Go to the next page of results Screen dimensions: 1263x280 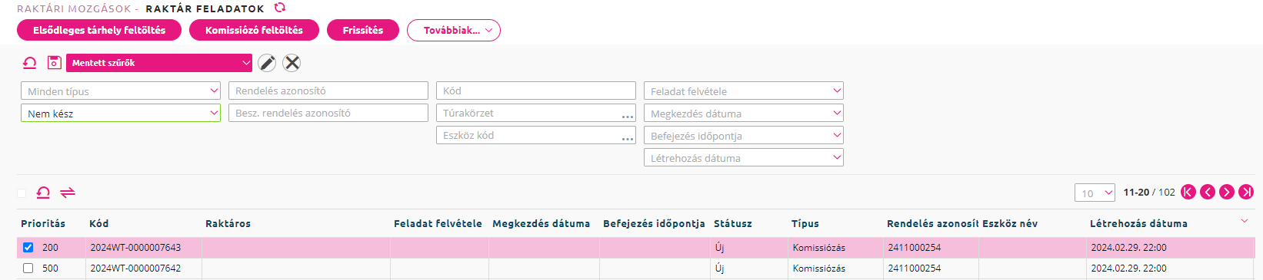point(1227,192)
